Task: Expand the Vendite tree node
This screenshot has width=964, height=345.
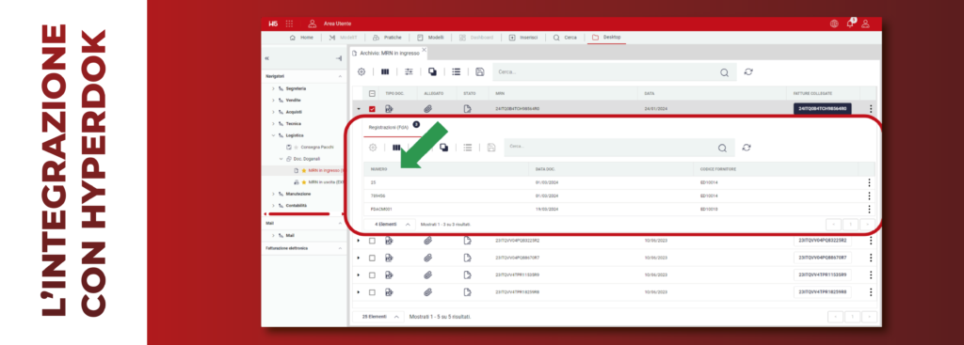Action: [x=274, y=100]
